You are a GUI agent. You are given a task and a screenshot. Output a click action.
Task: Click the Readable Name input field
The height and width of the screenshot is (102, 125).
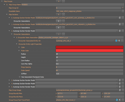(88, 11)
